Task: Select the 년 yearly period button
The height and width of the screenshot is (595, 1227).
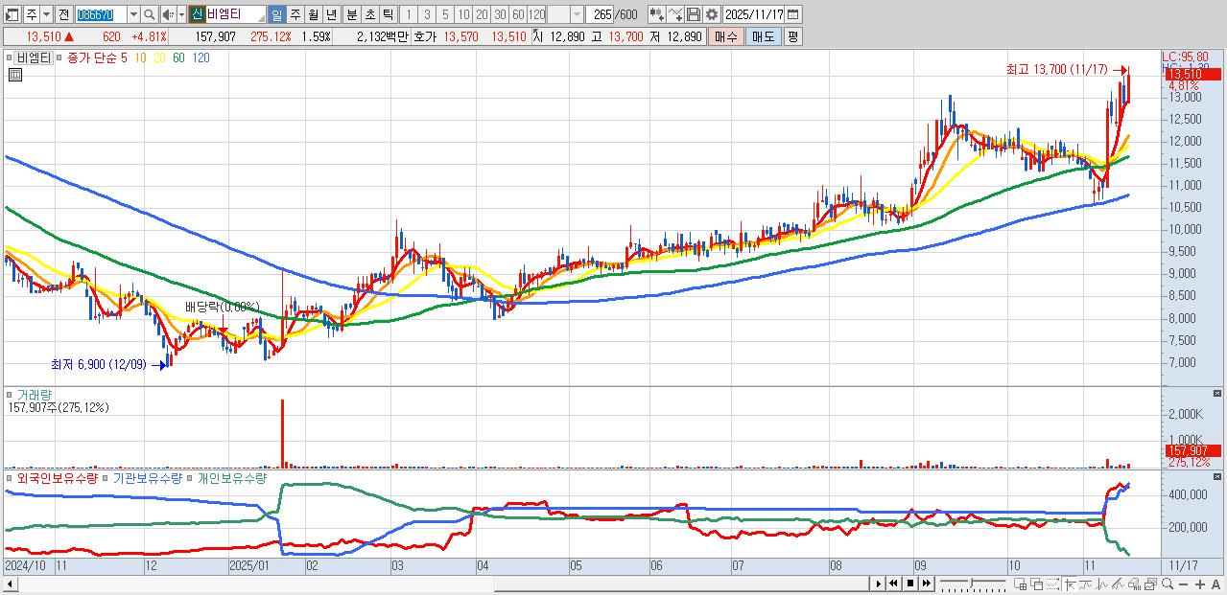Action: [x=330, y=14]
